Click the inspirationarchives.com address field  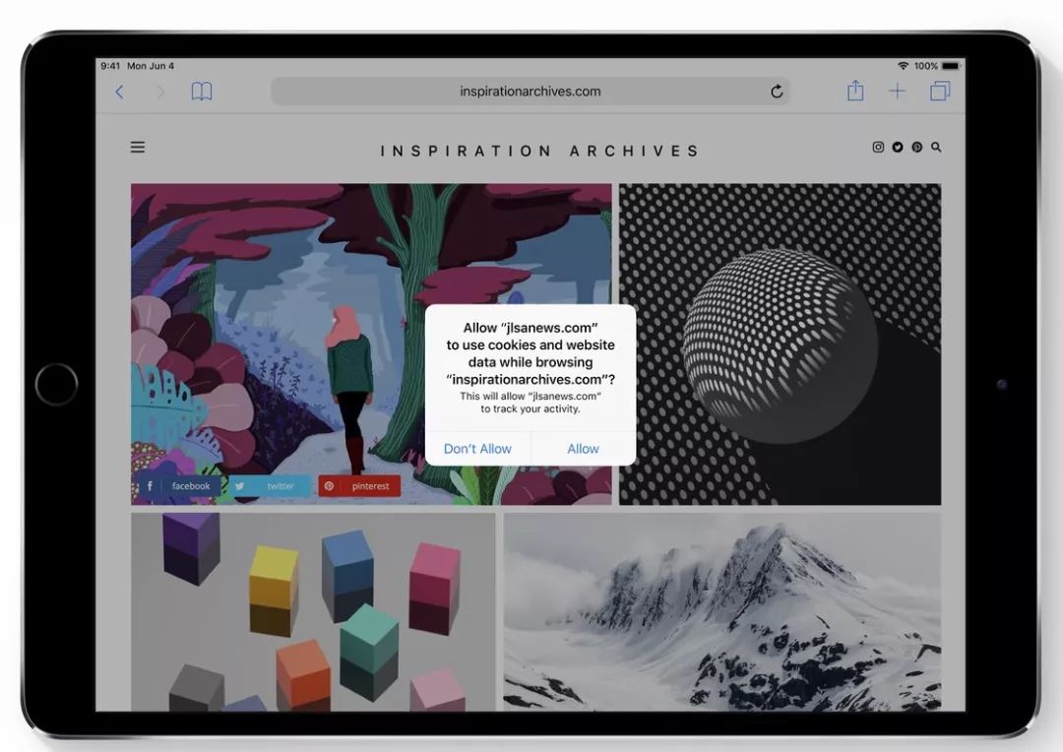[531, 91]
